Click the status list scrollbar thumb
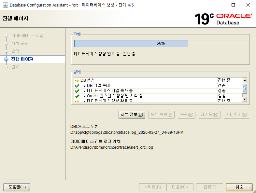The height and width of the screenshot is (193, 256). coord(244,88)
